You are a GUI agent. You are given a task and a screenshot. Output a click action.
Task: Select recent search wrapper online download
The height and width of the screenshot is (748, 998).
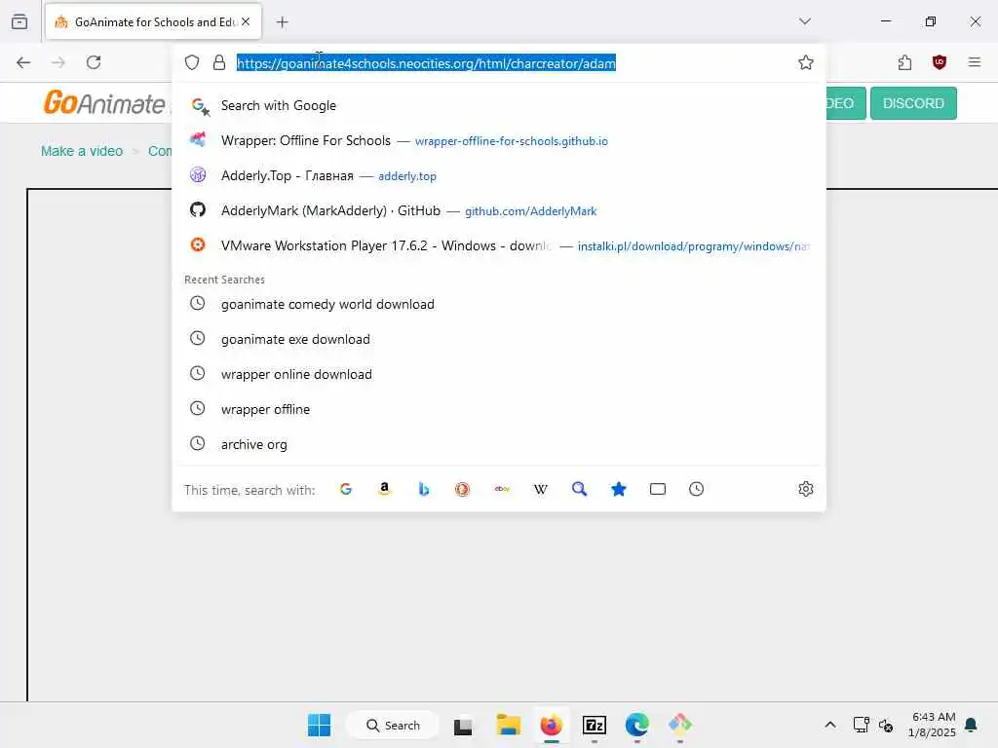(x=499, y=374)
